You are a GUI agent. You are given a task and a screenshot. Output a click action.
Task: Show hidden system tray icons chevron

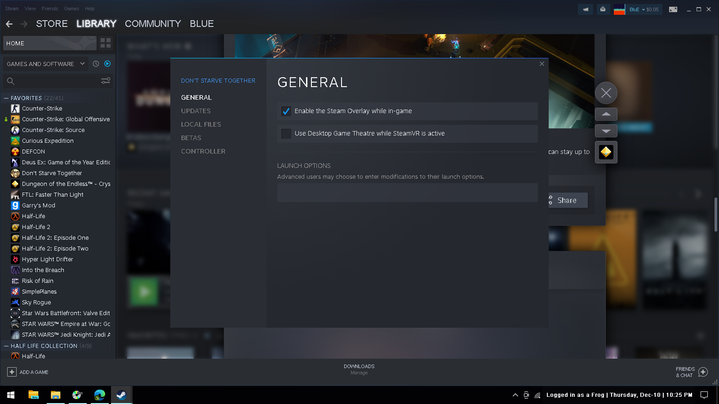click(x=515, y=395)
